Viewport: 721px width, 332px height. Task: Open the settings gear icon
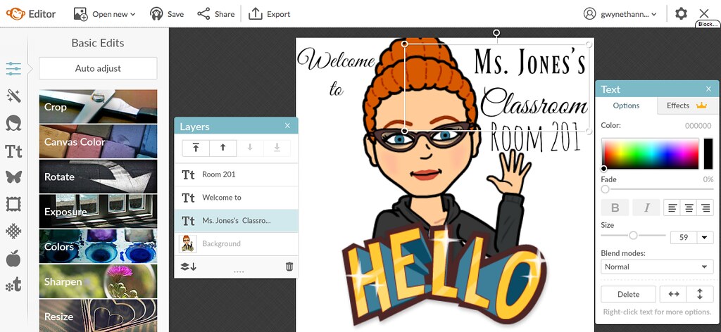(x=681, y=13)
